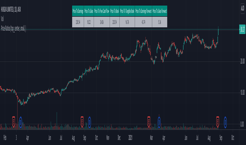Click the 30.27 current price label
The height and width of the screenshot is (145, 246).
click(x=242, y=29)
